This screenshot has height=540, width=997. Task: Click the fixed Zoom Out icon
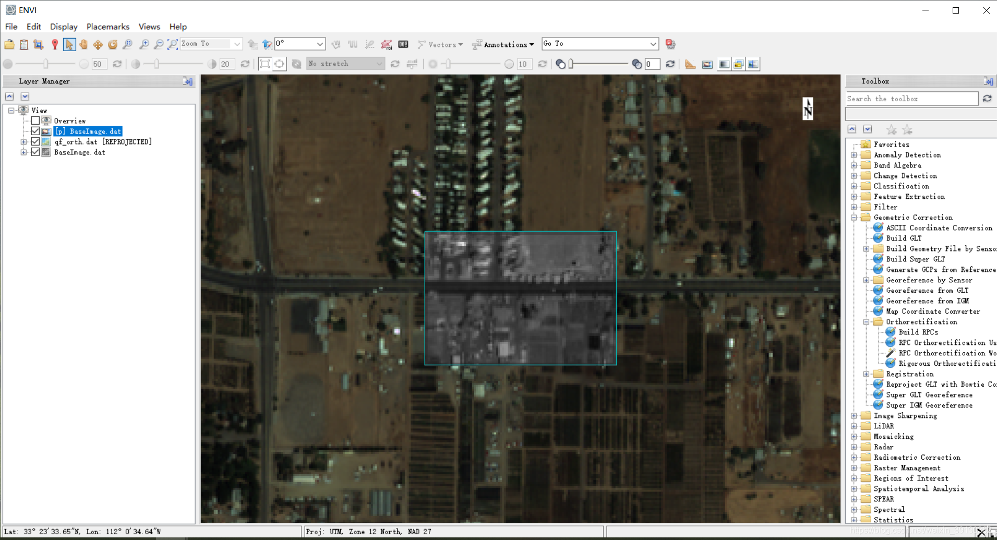(x=158, y=44)
